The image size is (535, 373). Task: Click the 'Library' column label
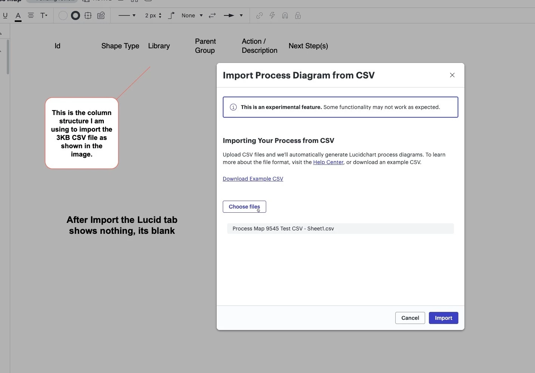pos(159,46)
